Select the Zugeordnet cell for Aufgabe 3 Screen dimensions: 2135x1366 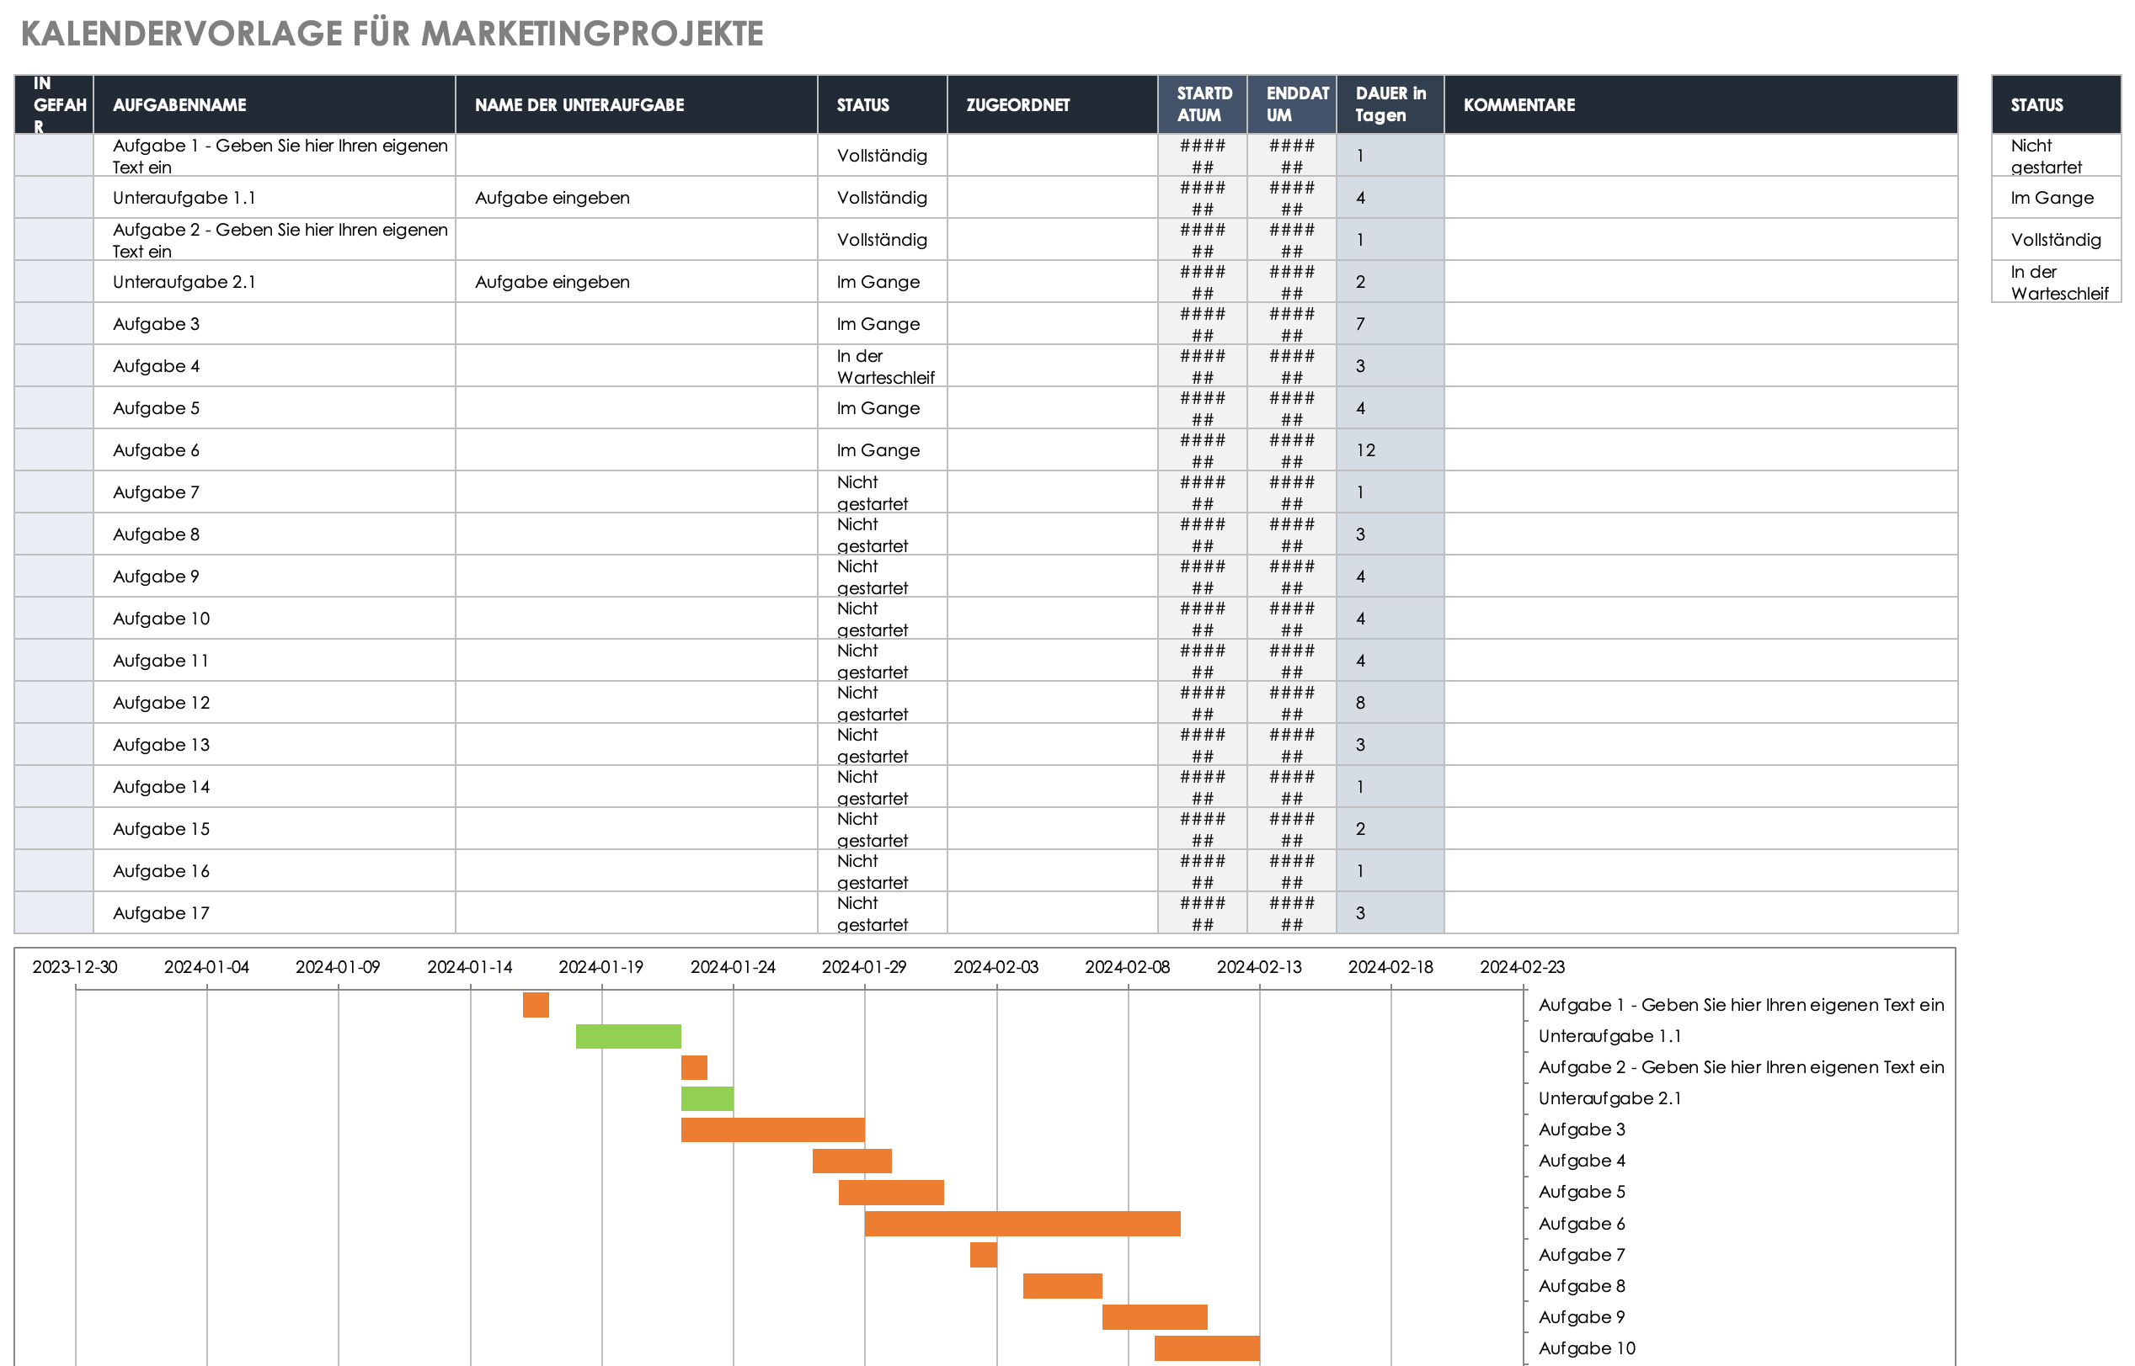[x=1053, y=324]
